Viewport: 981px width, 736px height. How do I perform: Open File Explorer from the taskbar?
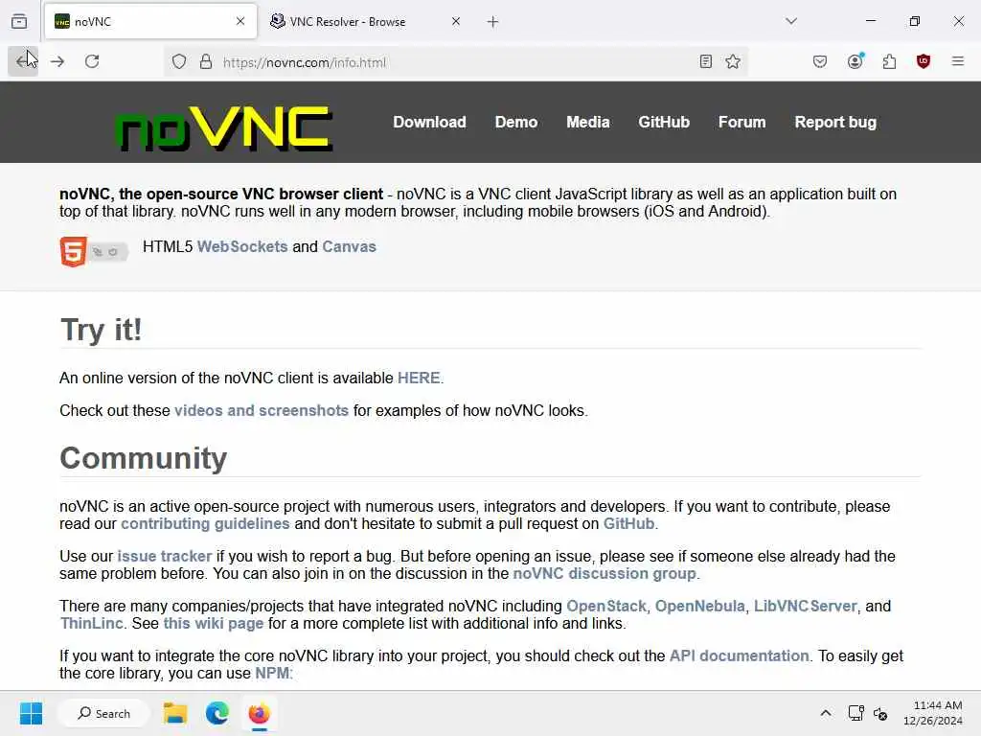[175, 713]
